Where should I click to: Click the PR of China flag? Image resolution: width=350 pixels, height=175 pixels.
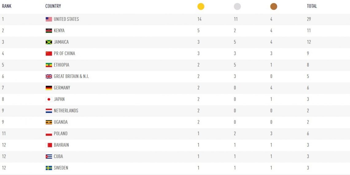point(49,53)
